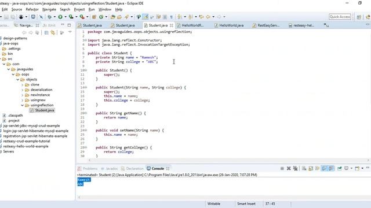Image resolution: width=371 pixels, height=208 pixels.
Task: Minimize the Console panel
Action: (x=368, y=168)
